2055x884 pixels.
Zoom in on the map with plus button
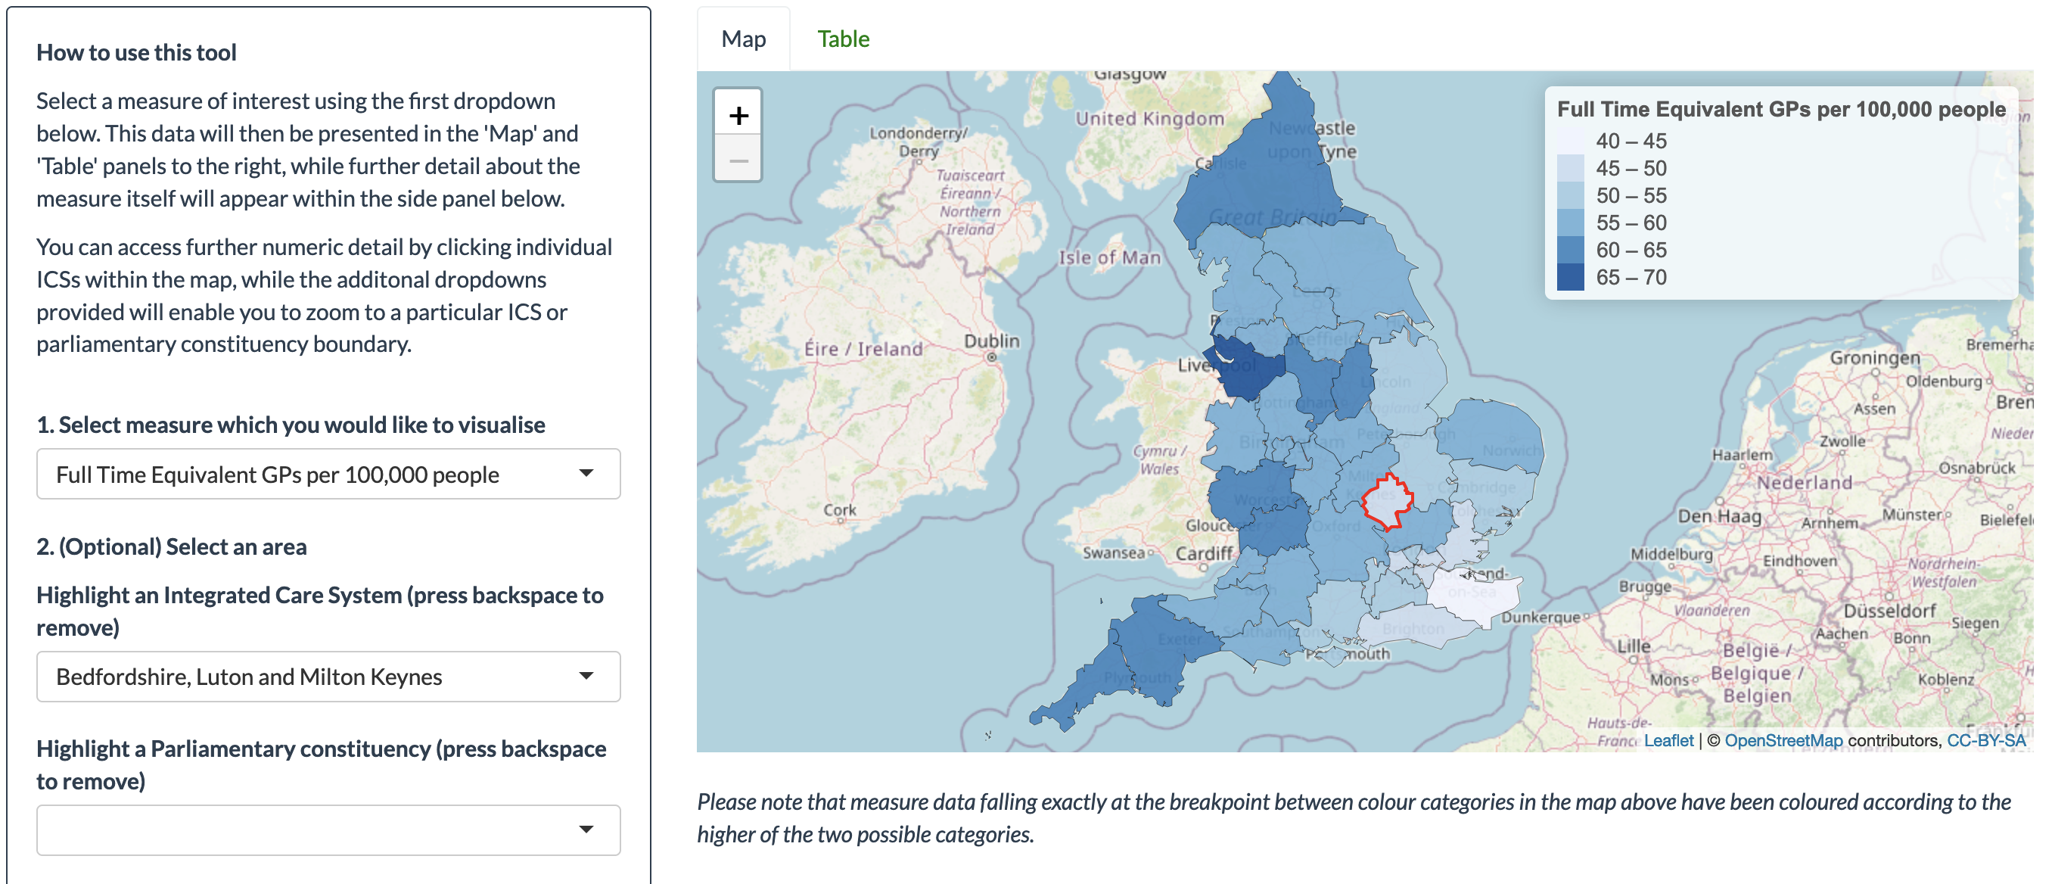[738, 116]
